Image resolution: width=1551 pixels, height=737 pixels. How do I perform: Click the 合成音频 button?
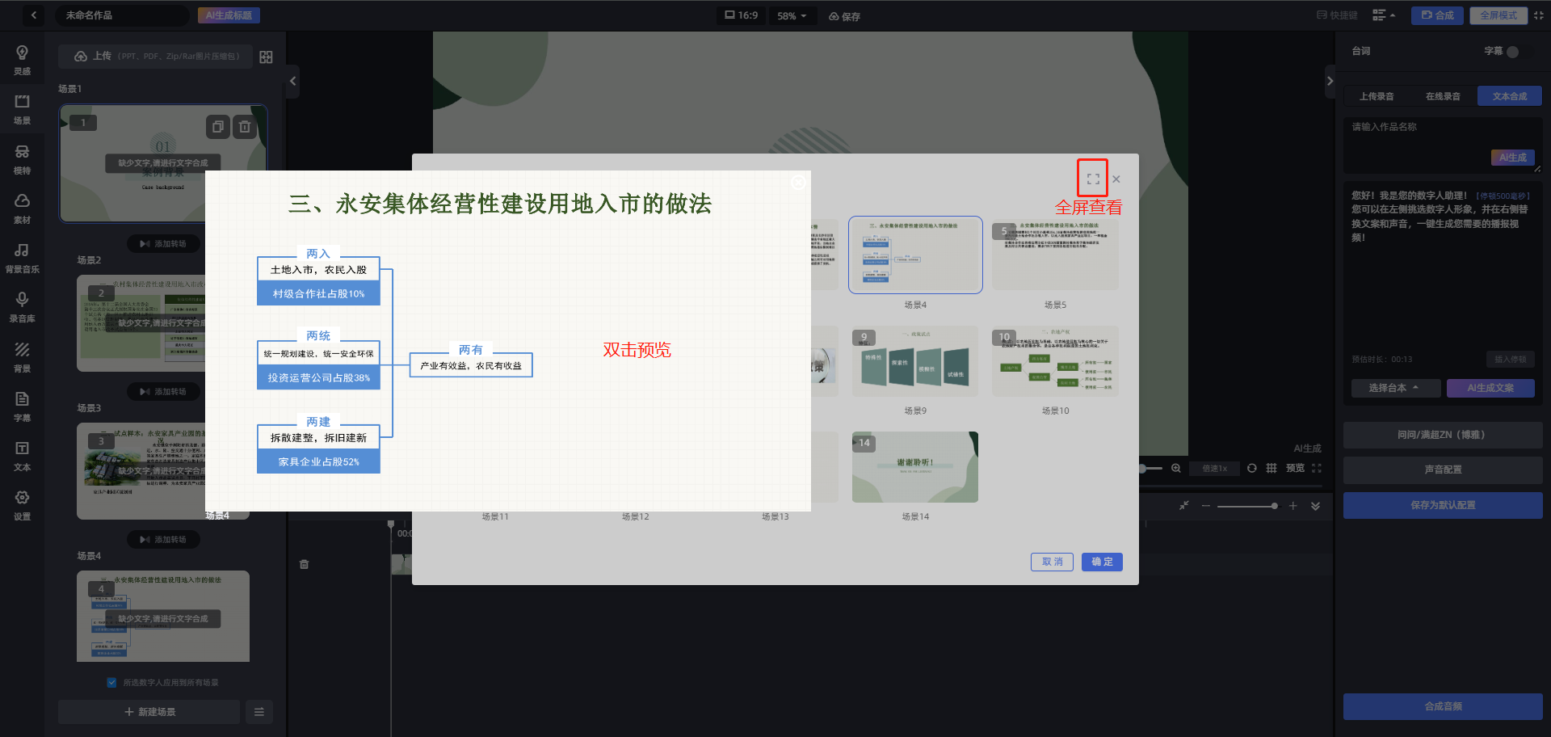pos(1443,706)
